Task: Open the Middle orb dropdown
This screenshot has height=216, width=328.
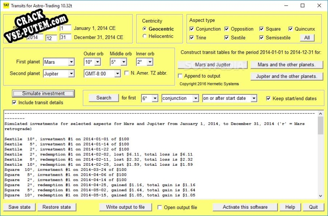Action: [118, 62]
